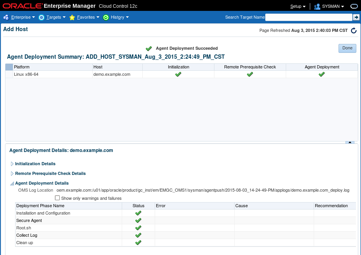
Task: Click the Remote Prerequisite Check column header
Action: [250, 67]
